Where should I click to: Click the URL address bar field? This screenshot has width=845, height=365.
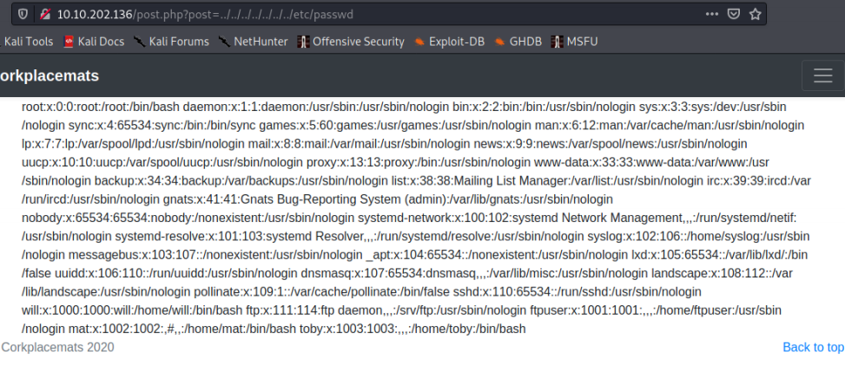(377, 15)
